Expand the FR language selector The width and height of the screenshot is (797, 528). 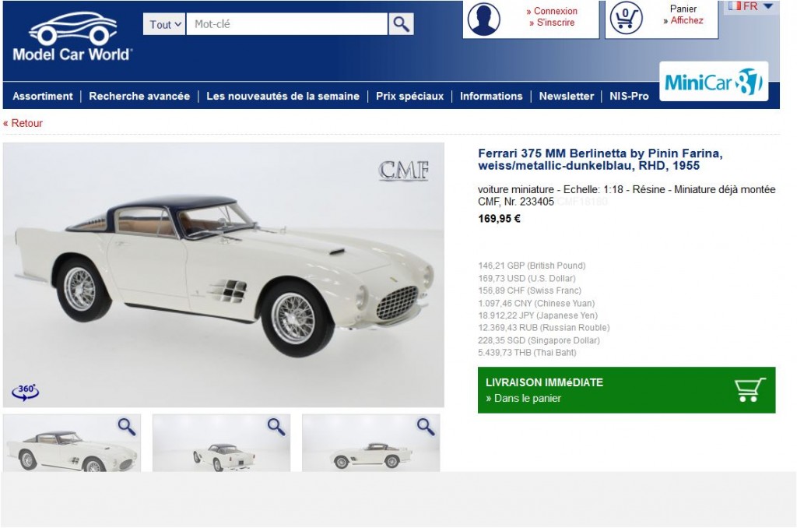751,6
